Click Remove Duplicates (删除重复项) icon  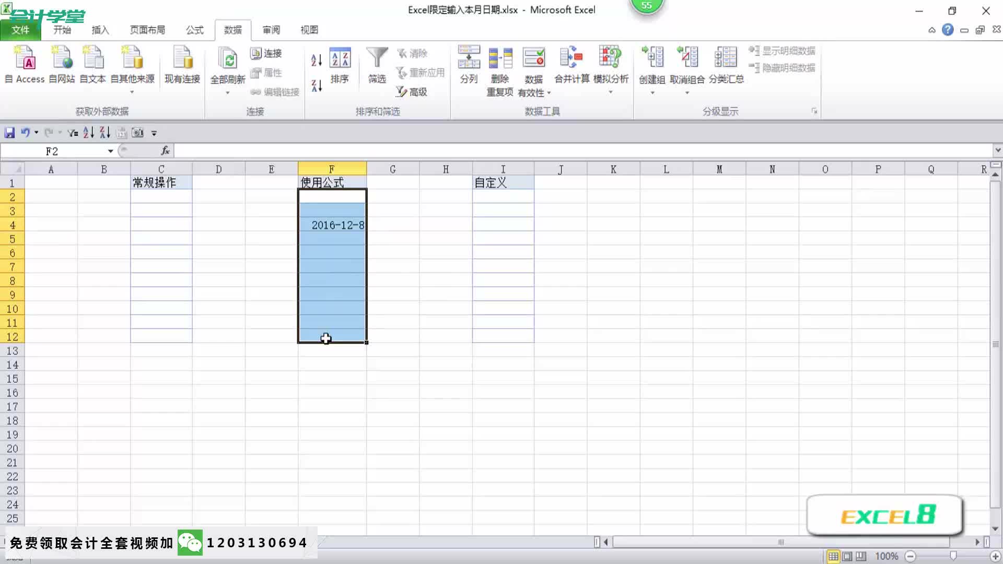click(x=500, y=58)
